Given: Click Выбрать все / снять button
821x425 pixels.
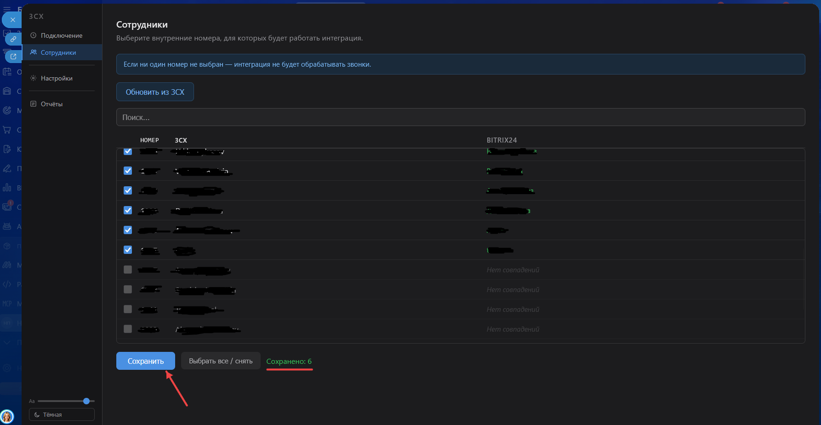Looking at the screenshot, I should click(221, 361).
